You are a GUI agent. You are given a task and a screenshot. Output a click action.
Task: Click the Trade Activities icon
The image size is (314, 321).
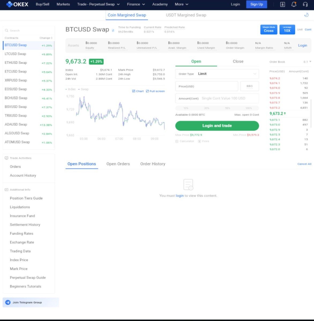6,158
